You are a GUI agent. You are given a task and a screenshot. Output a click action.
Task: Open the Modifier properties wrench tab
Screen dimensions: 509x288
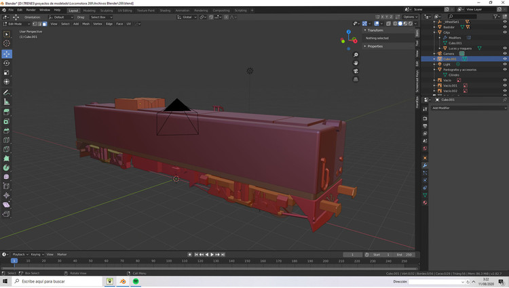coord(425,165)
